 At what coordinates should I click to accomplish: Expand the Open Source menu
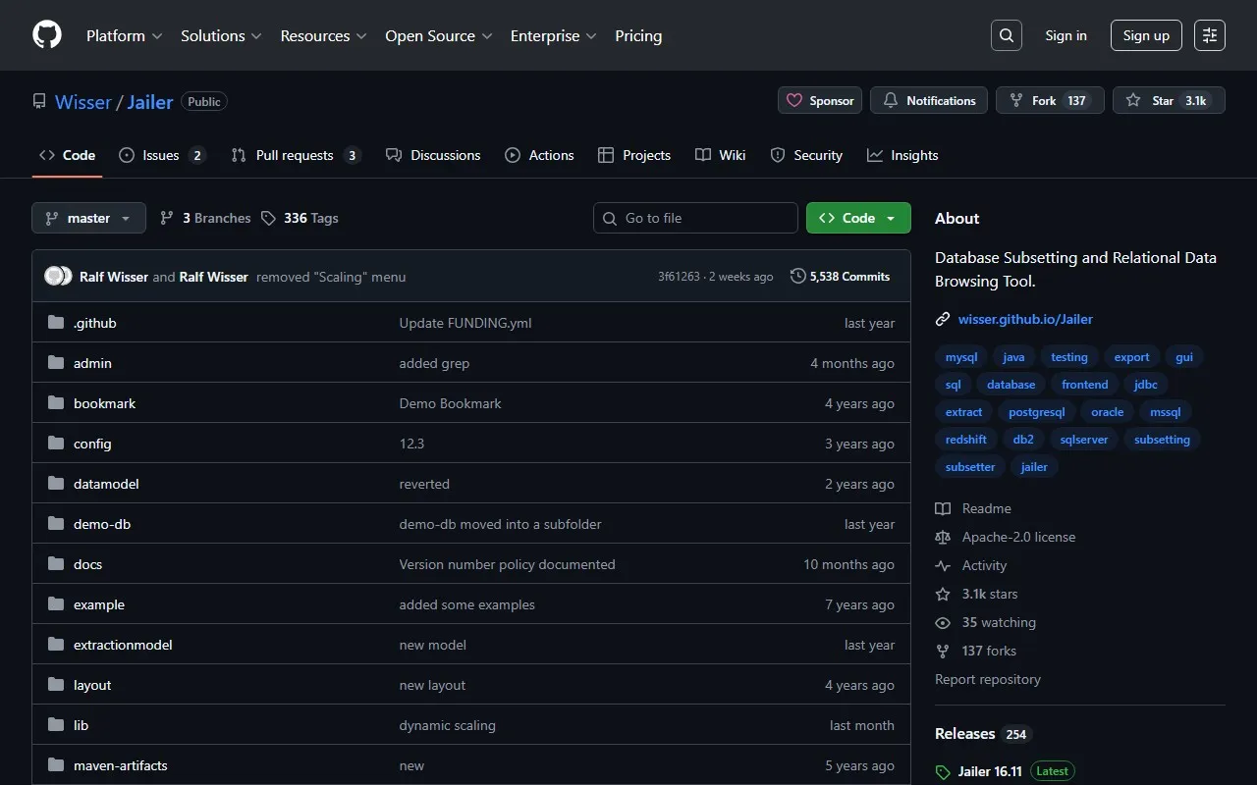tap(438, 35)
